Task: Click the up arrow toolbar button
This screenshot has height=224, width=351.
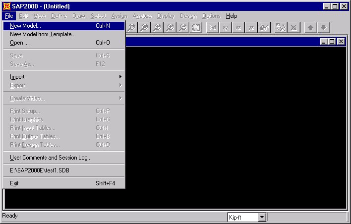Action: pos(310,27)
